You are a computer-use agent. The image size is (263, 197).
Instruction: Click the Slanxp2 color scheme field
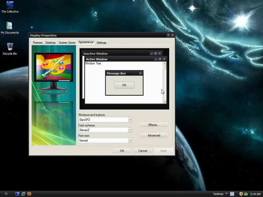(x=103, y=130)
